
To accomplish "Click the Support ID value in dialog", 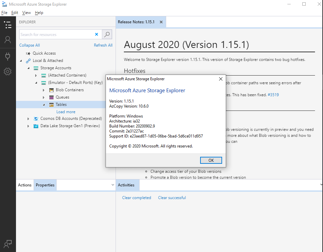I will point(166,136).
